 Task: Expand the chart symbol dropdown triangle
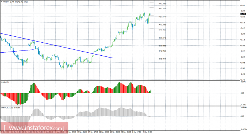pos(1,2)
